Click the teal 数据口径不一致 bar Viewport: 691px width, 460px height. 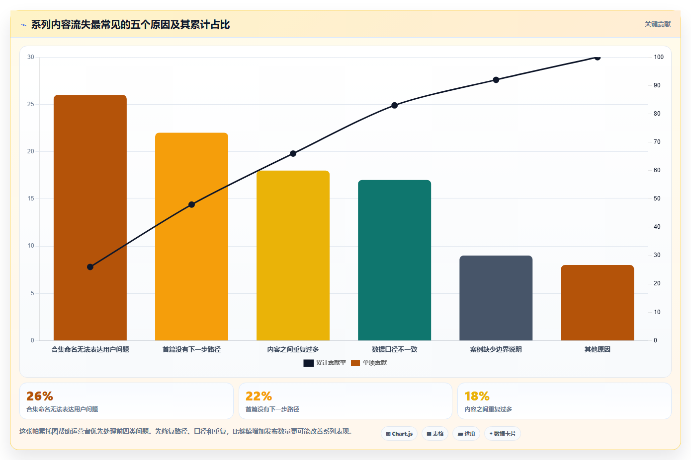coord(394,260)
